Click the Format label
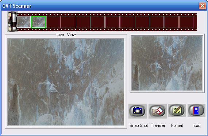This screenshot has width=208, height=136. point(177,125)
